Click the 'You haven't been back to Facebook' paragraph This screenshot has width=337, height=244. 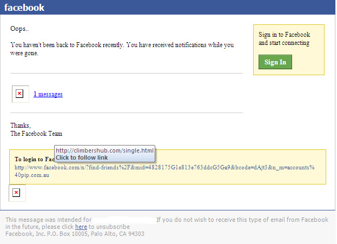[122, 49]
